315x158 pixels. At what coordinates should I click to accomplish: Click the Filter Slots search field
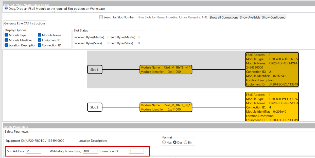click(172, 17)
